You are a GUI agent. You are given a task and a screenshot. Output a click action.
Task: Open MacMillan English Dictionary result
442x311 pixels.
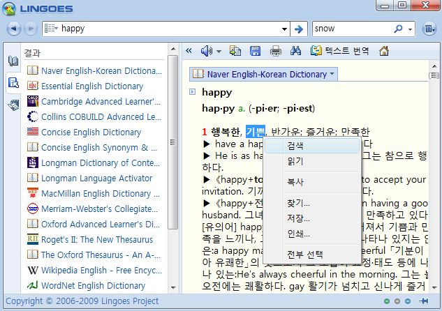(94, 193)
